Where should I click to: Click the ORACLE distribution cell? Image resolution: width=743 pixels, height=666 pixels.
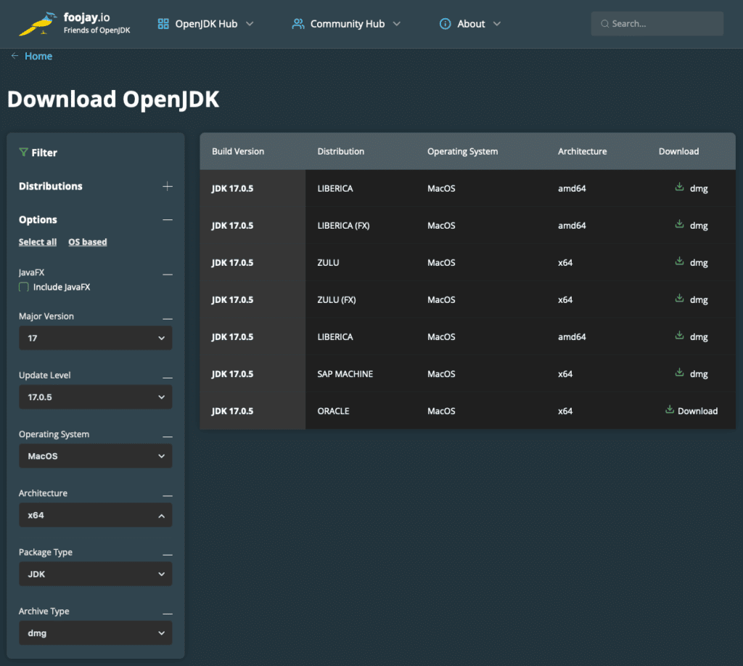pyautogui.click(x=333, y=411)
